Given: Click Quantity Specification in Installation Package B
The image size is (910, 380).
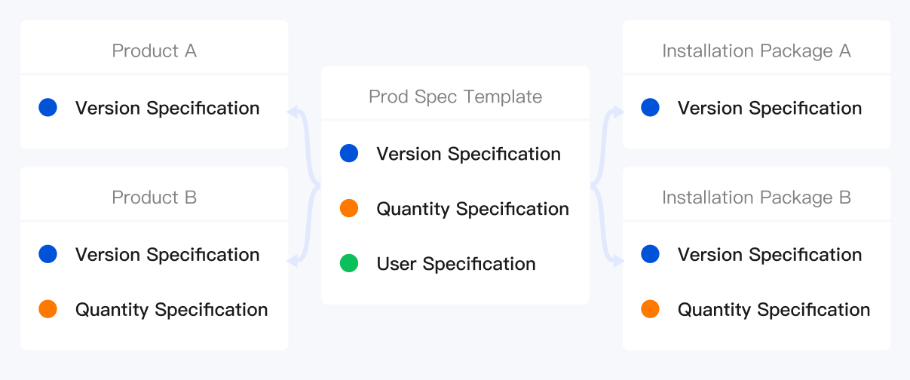Looking at the screenshot, I should pos(774,309).
